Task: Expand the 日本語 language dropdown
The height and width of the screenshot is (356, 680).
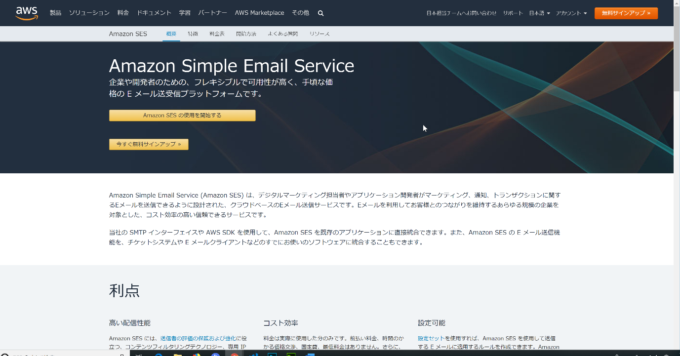Action: click(539, 13)
